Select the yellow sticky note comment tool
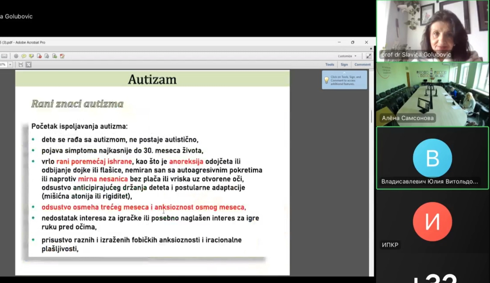This screenshot has width=490, height=283. click(24, 56)
